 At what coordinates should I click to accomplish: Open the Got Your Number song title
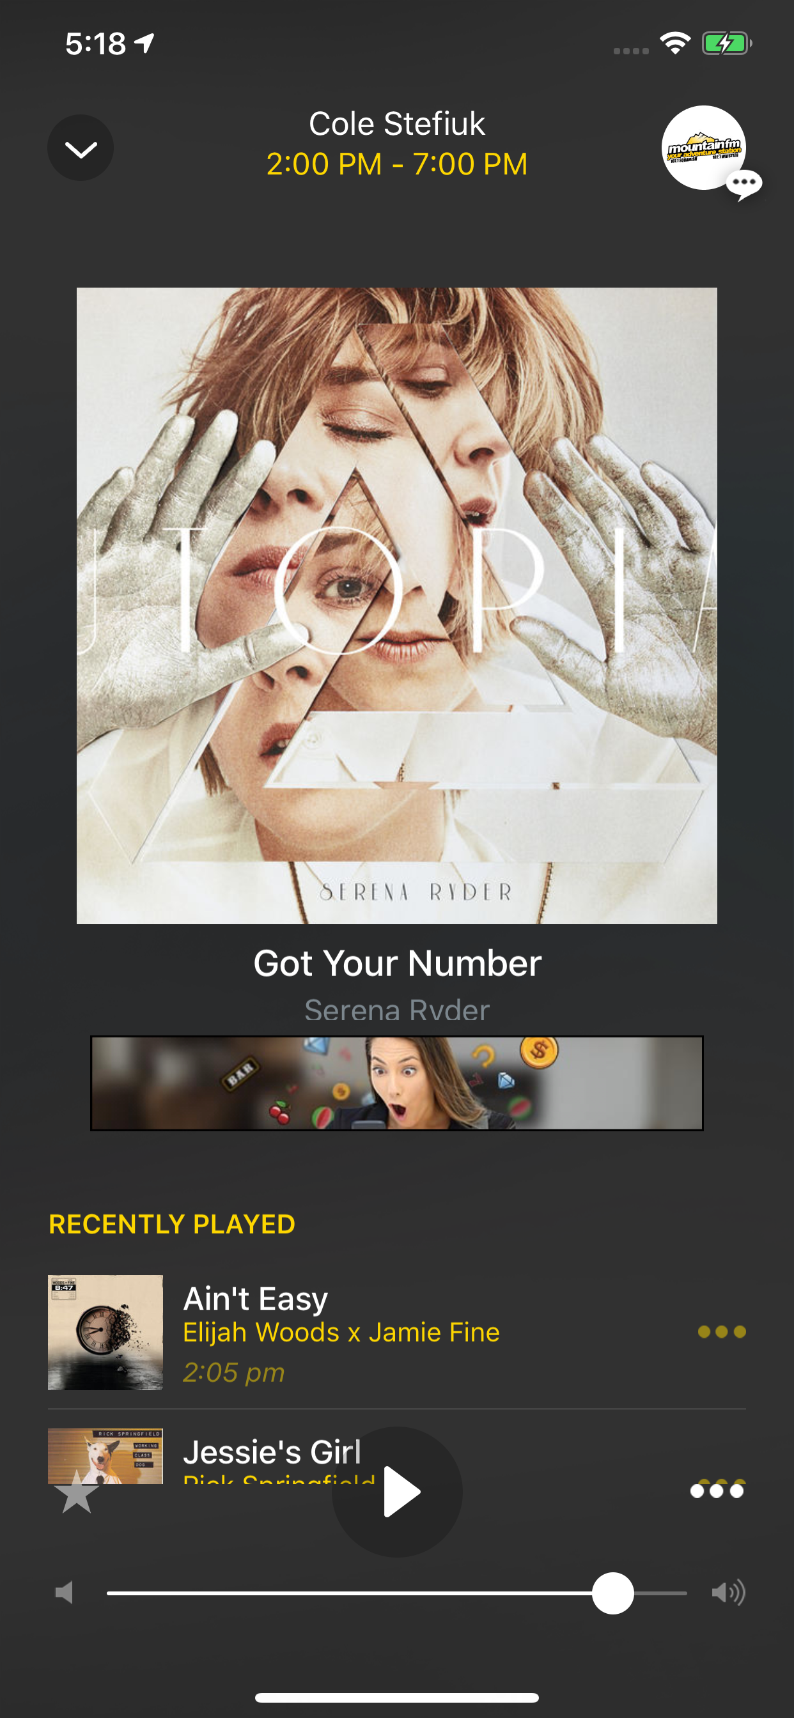[x=397, y=964]
